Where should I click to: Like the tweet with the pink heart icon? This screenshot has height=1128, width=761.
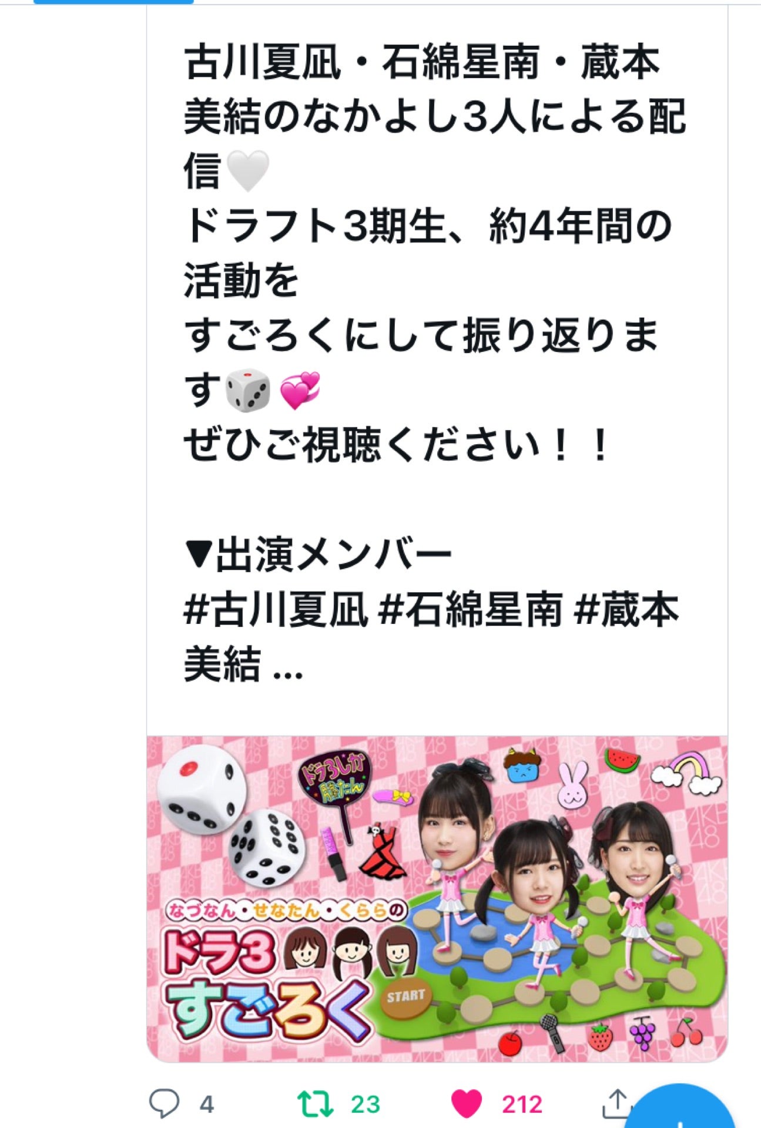tap(467, 1103)
